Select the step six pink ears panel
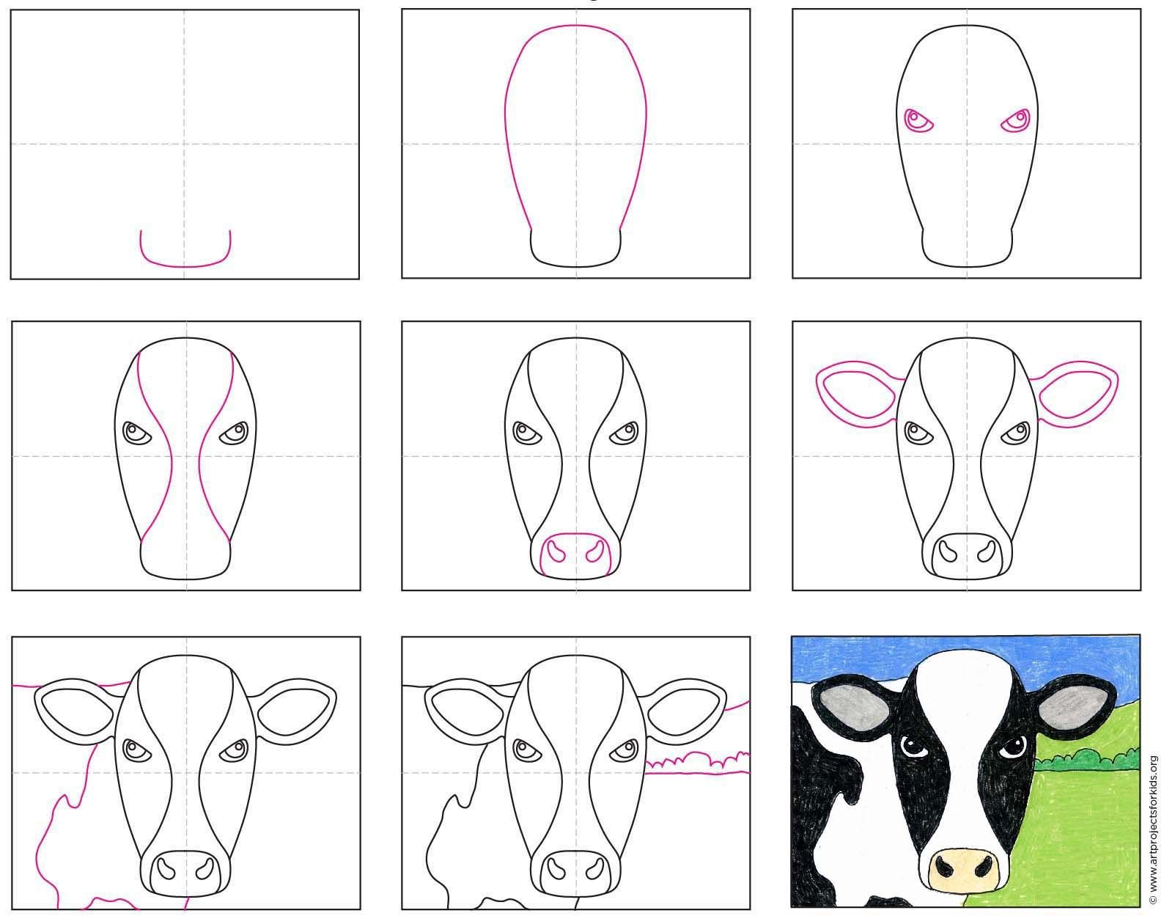The height and width of the screenshot is (916, 1164). [x=967, y=455]
